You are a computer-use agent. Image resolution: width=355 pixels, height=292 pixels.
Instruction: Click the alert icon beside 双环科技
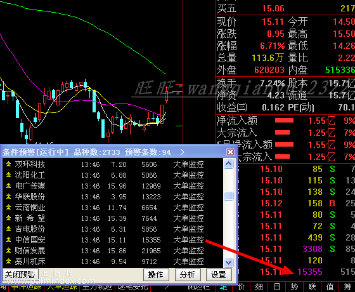[x=9, y=164]
